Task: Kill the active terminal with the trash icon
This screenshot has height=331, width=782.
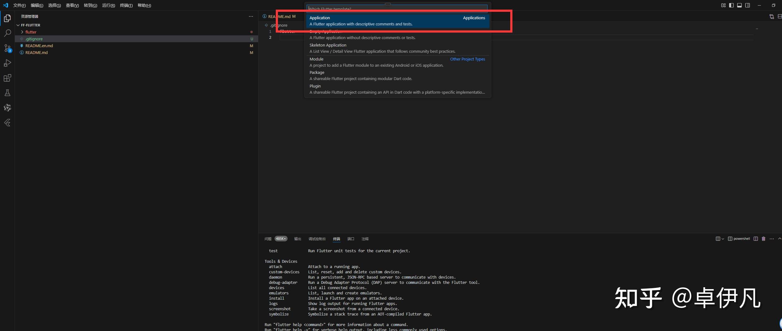Action: pyautogui.click(x=763, y=239)
